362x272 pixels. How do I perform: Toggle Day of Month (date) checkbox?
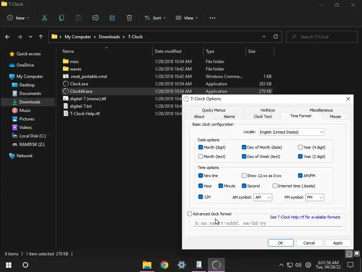[x=244, y=147]
